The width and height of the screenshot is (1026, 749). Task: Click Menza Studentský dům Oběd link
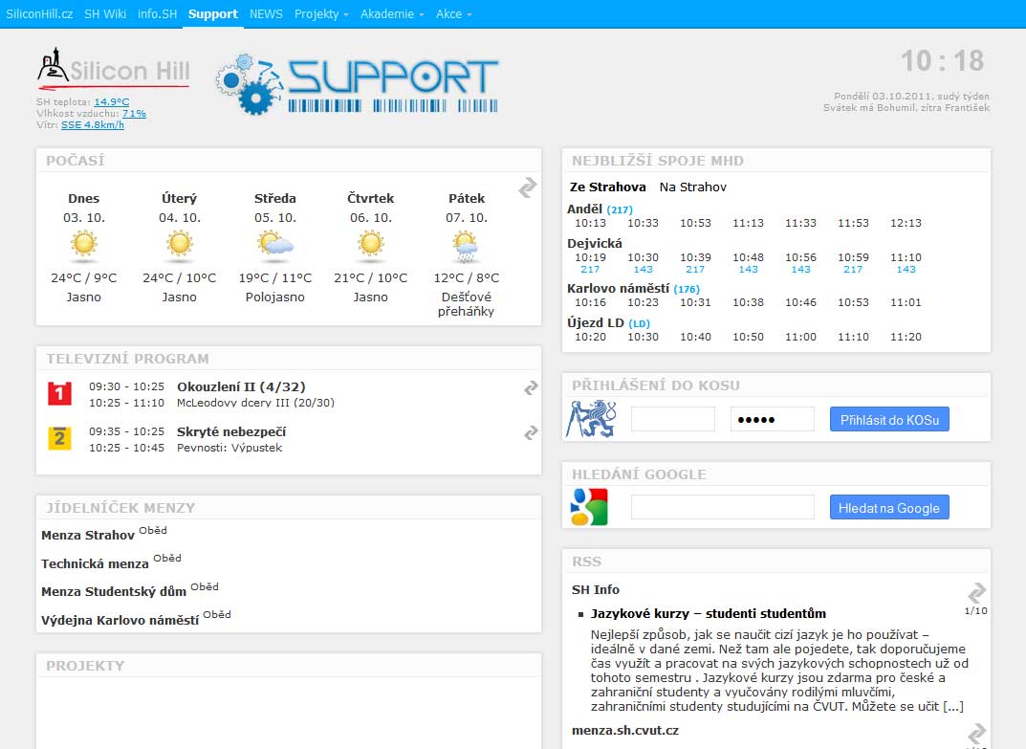pyautogui.click(x=205, y=586)
